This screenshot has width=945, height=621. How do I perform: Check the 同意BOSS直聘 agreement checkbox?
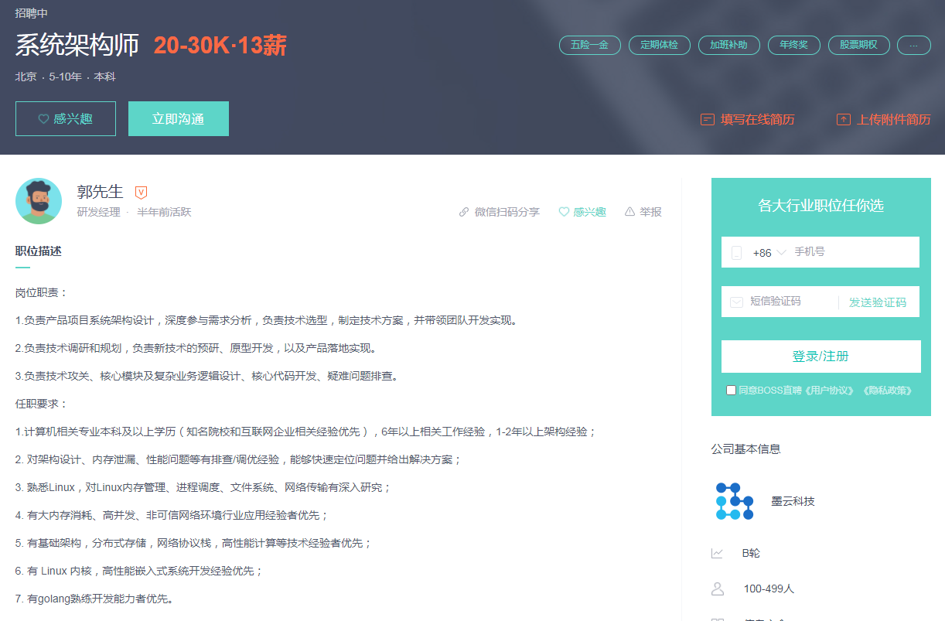(731, 391)
